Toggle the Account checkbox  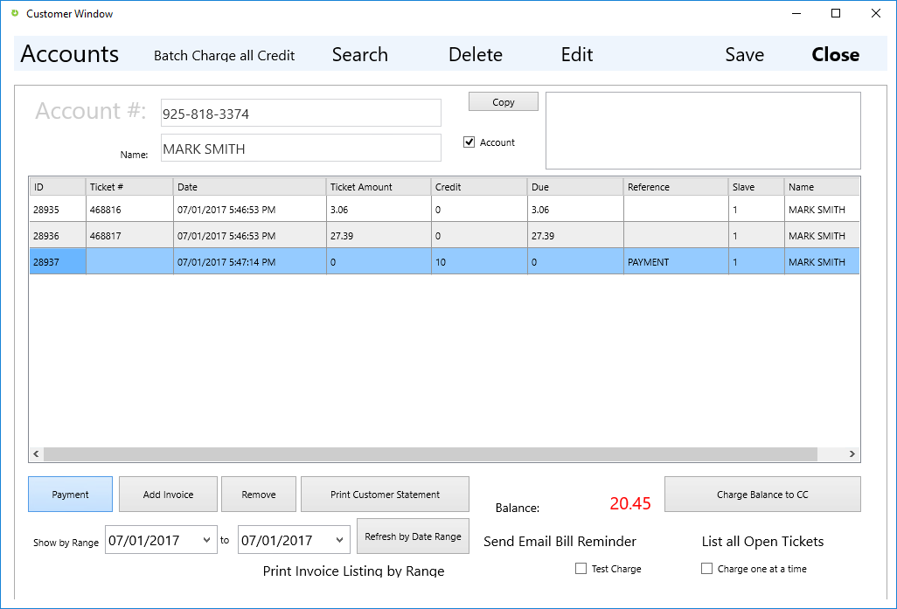click(469, 142)
